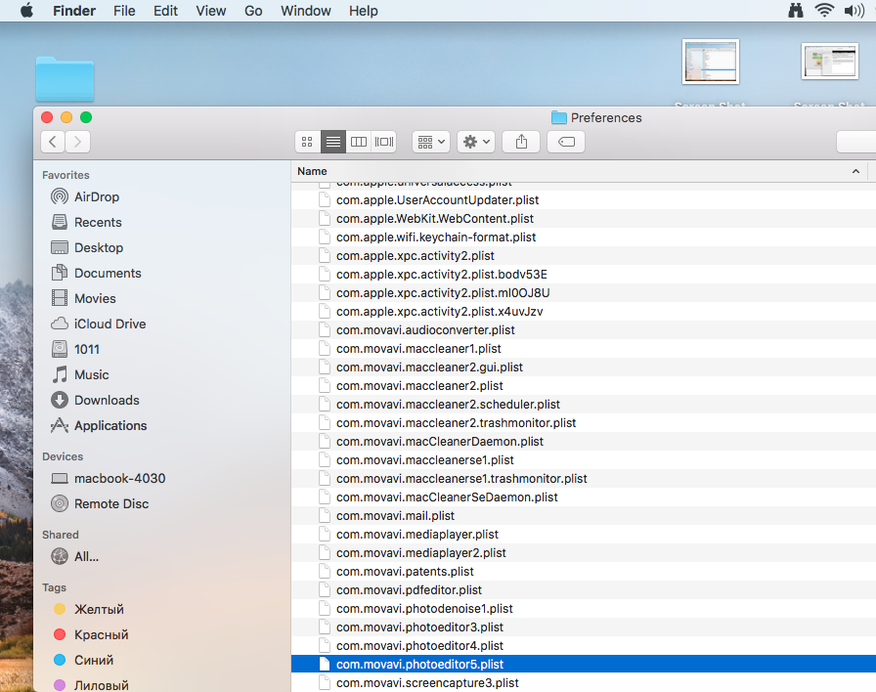Open the Window menu
876x692 pixels.
(x=306, y=11)
